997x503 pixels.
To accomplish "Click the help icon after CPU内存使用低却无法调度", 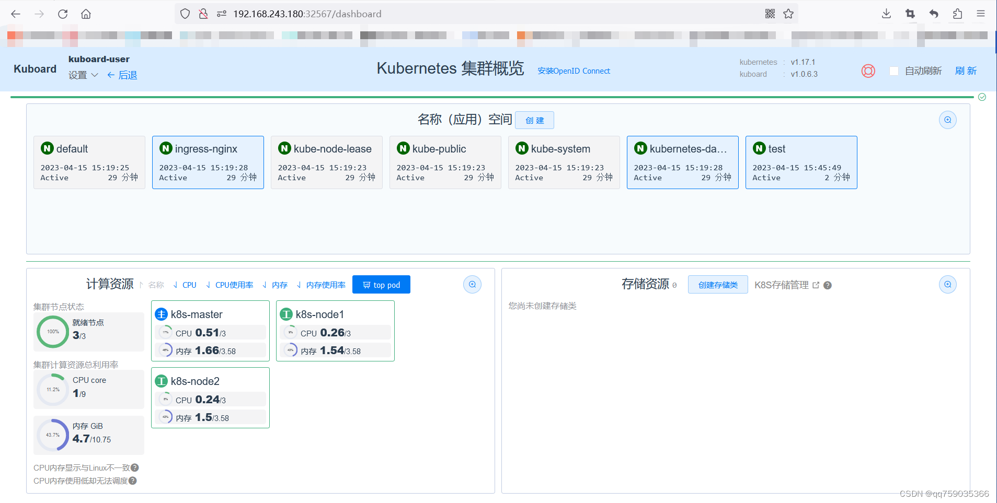I will [x=133, y=481].
